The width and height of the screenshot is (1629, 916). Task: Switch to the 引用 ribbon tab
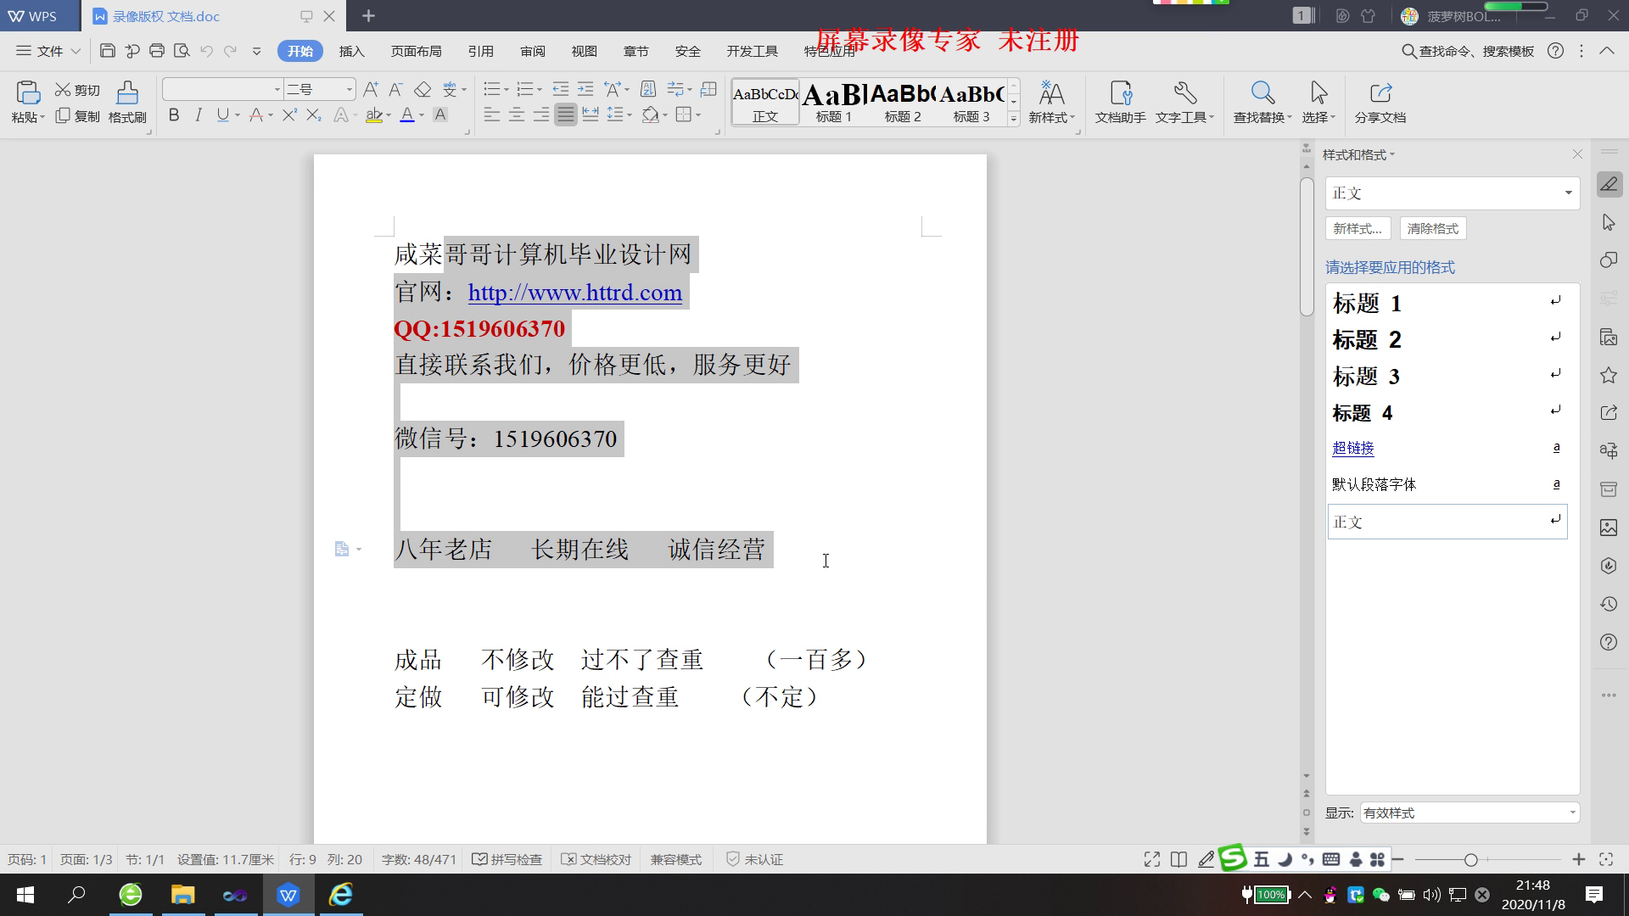[480, 51]
